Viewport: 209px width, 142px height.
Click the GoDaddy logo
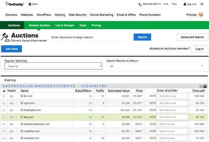click(x=15, y=4)
